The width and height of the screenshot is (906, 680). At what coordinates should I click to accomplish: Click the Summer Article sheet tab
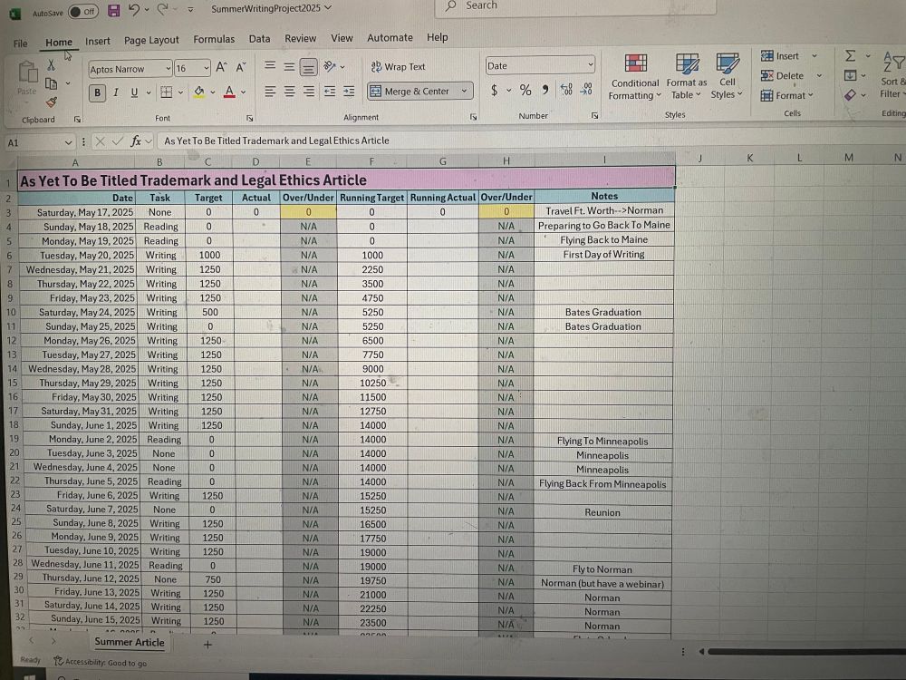pos(130,642)
